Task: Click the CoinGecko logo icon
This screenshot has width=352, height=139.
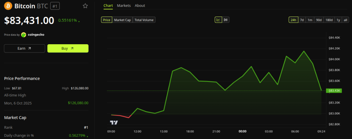Action: coord(23,35)
